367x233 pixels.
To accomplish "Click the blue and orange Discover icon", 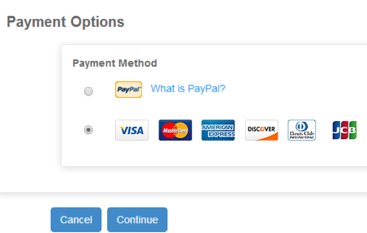I will click(x=262, y=130).
